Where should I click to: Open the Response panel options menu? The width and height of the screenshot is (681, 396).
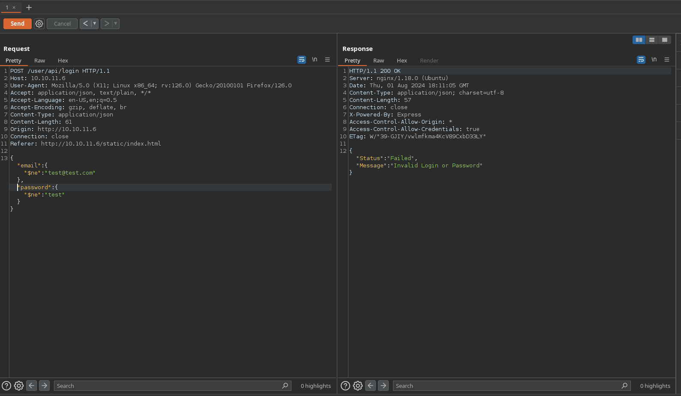coord(667,60)
